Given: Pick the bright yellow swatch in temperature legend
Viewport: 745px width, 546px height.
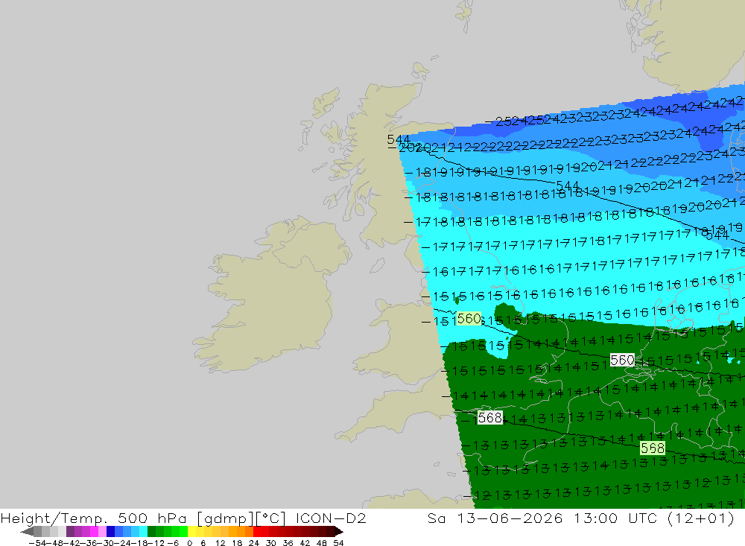Looking at the screenshot, I should click(191, 532).
